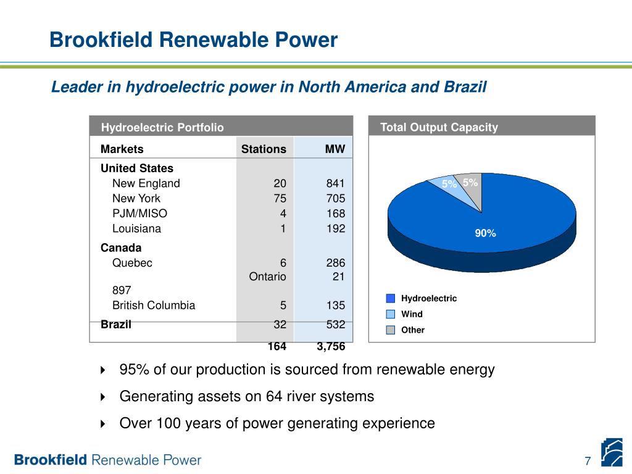Click the 20 stations value for New England

coord(280,183)
